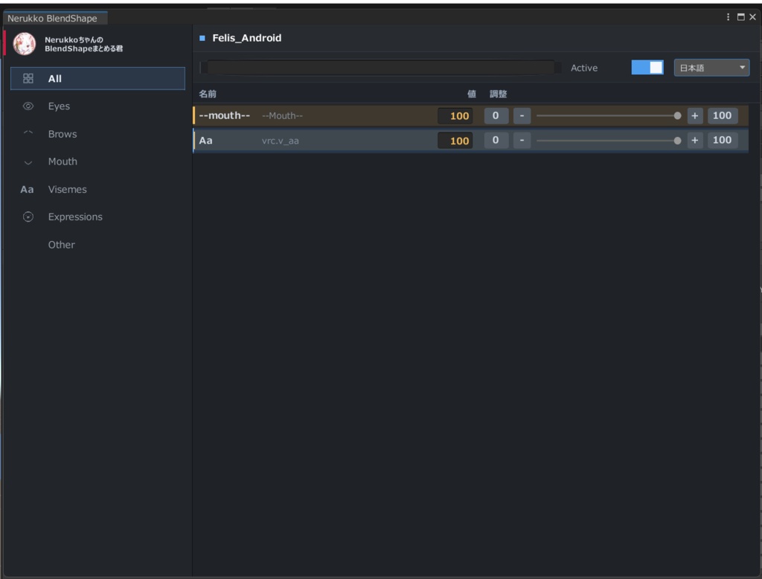Decrease Aa value with minus button
The image size is (762, 579).
pos(522,141)
